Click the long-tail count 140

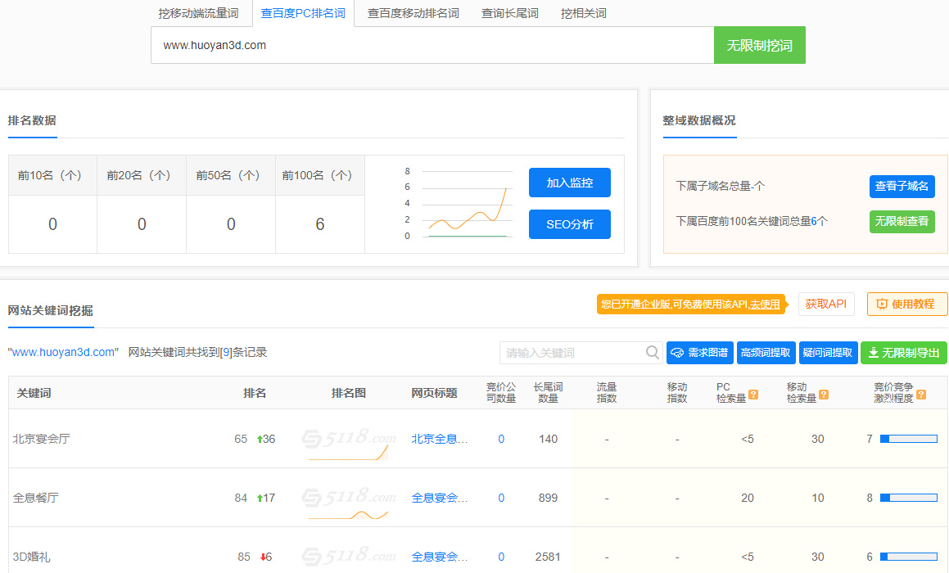(x=548, y=440)
